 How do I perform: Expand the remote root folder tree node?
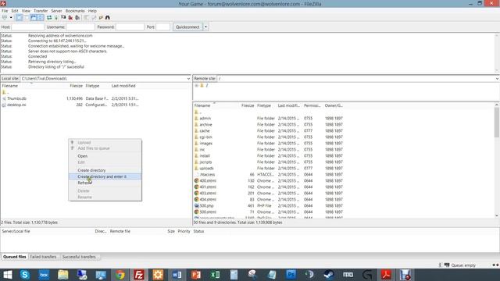(x=196, y=85)
